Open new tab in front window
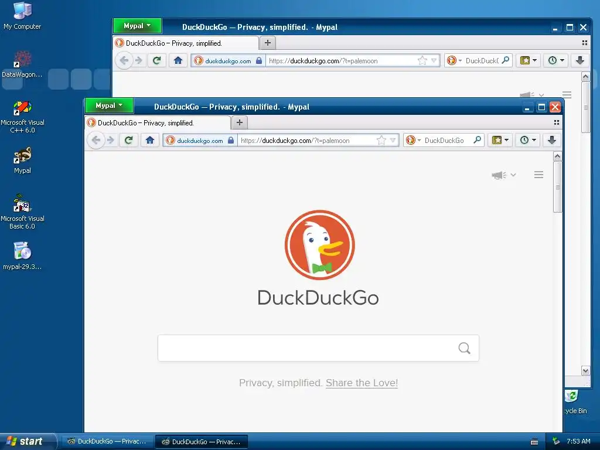 [240, 122]
